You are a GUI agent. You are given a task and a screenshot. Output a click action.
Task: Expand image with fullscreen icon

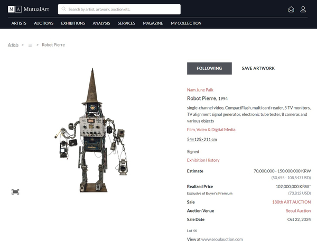pos(15,191)
